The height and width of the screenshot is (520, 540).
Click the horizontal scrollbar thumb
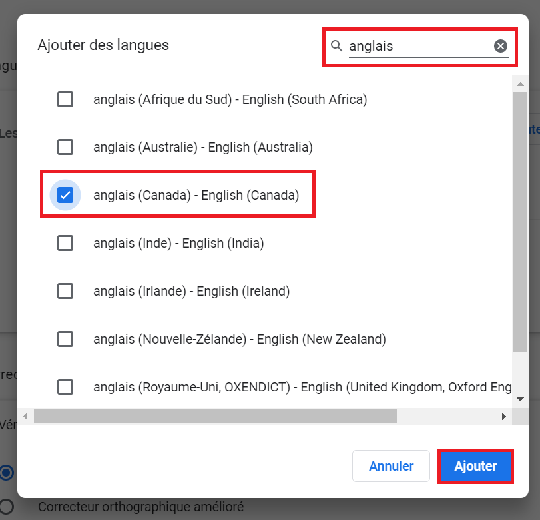[214, 416]
